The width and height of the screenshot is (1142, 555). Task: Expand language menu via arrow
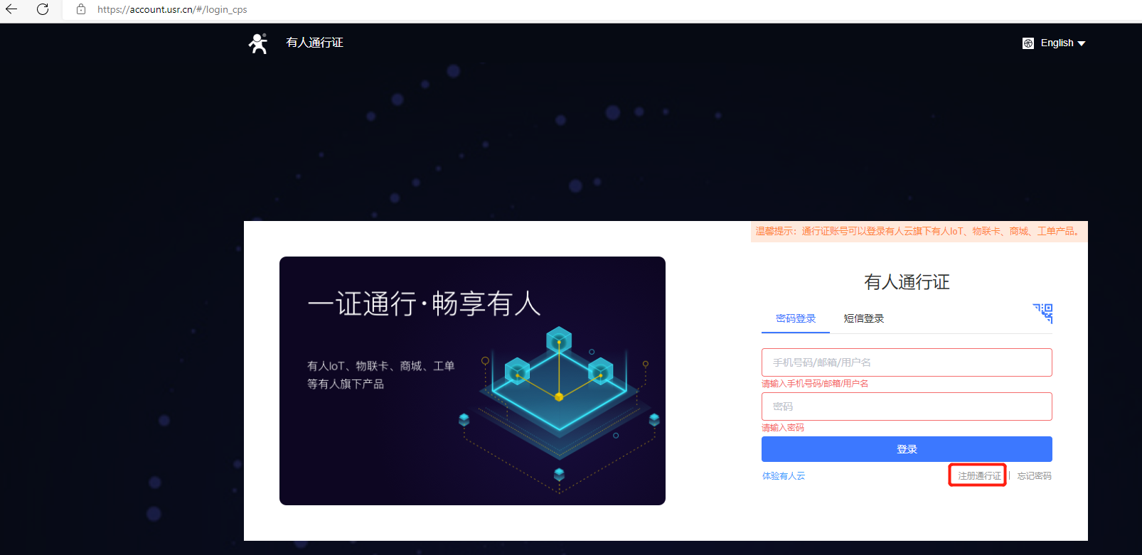click(1082, 44)
